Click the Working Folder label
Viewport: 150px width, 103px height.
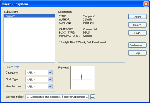[15, 97]
